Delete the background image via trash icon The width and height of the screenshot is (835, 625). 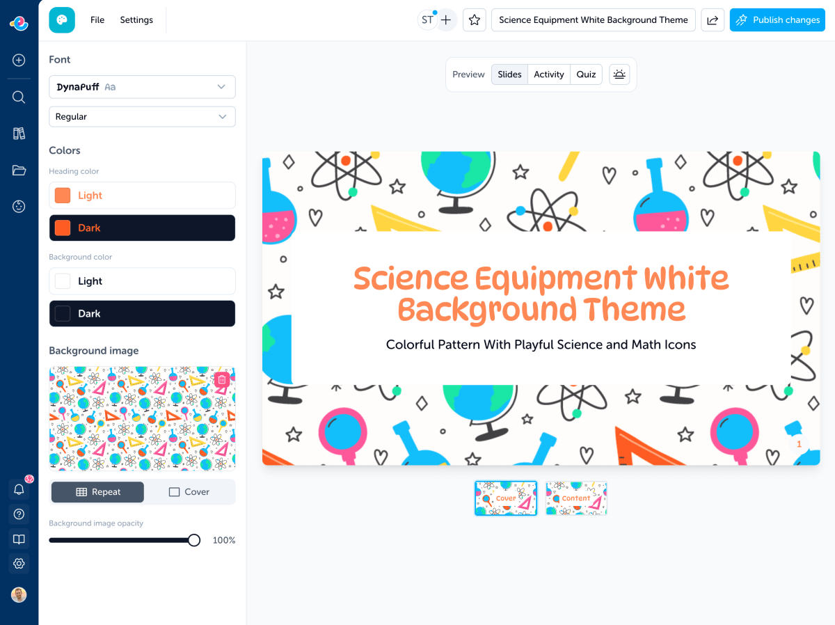coord(221,379)
